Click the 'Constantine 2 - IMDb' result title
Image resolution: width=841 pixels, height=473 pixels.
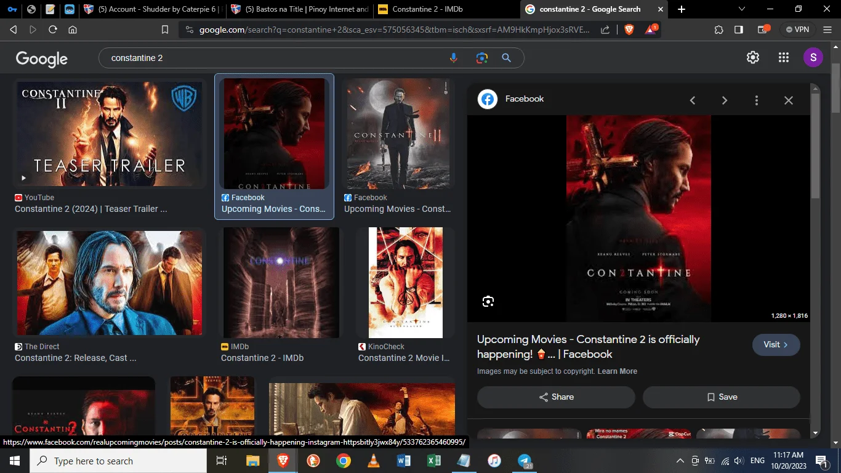click(262, 358)
